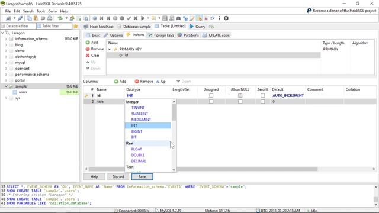
Task: Switch to the Foreign keys tab
Action: point(161,35)
